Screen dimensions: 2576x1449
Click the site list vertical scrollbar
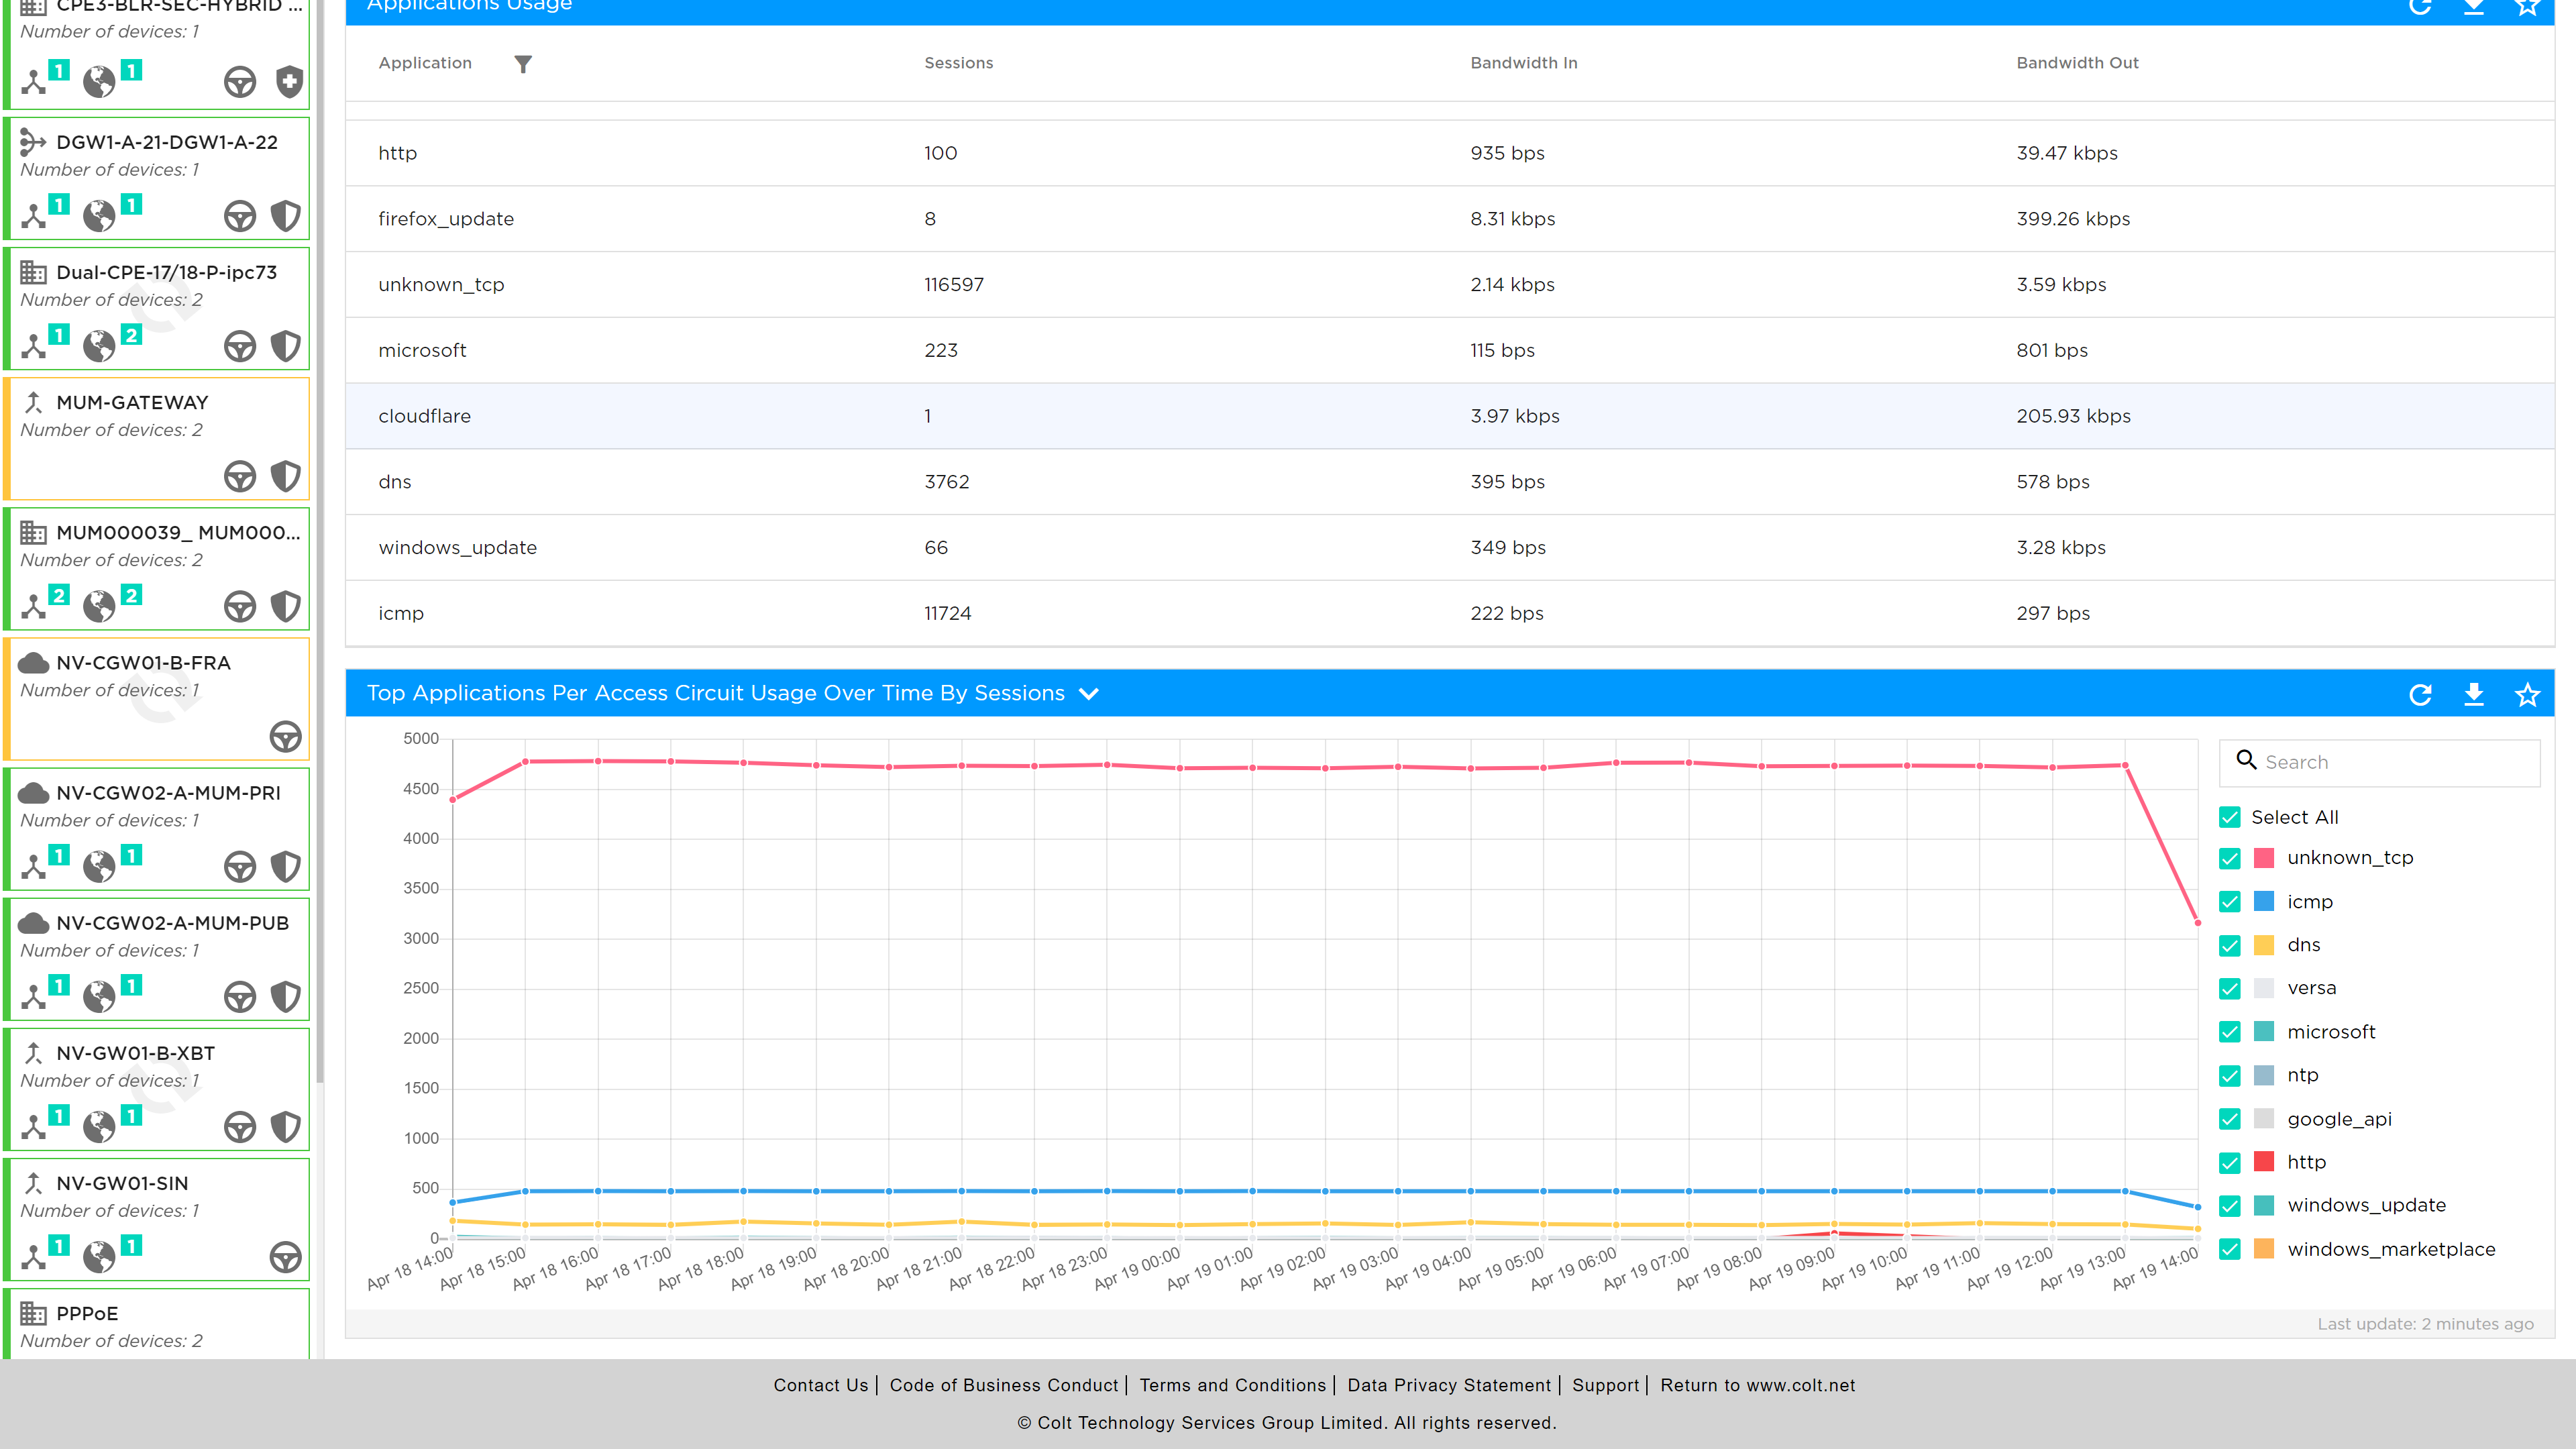click(320, 540)
